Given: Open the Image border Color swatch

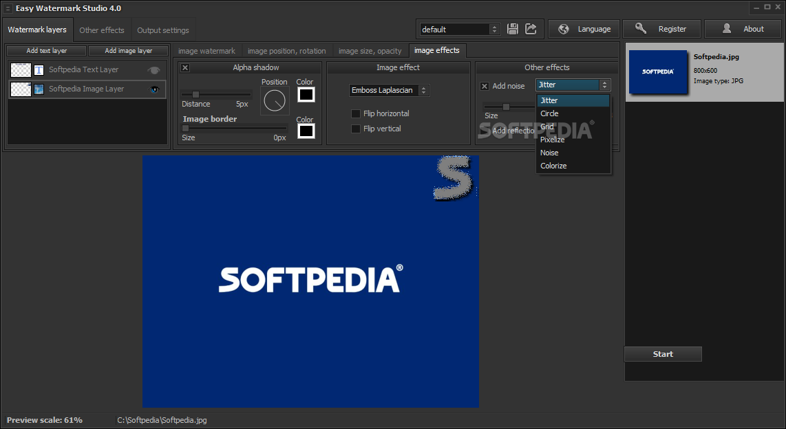Looking at the screenshot, I should pos(306,131).
